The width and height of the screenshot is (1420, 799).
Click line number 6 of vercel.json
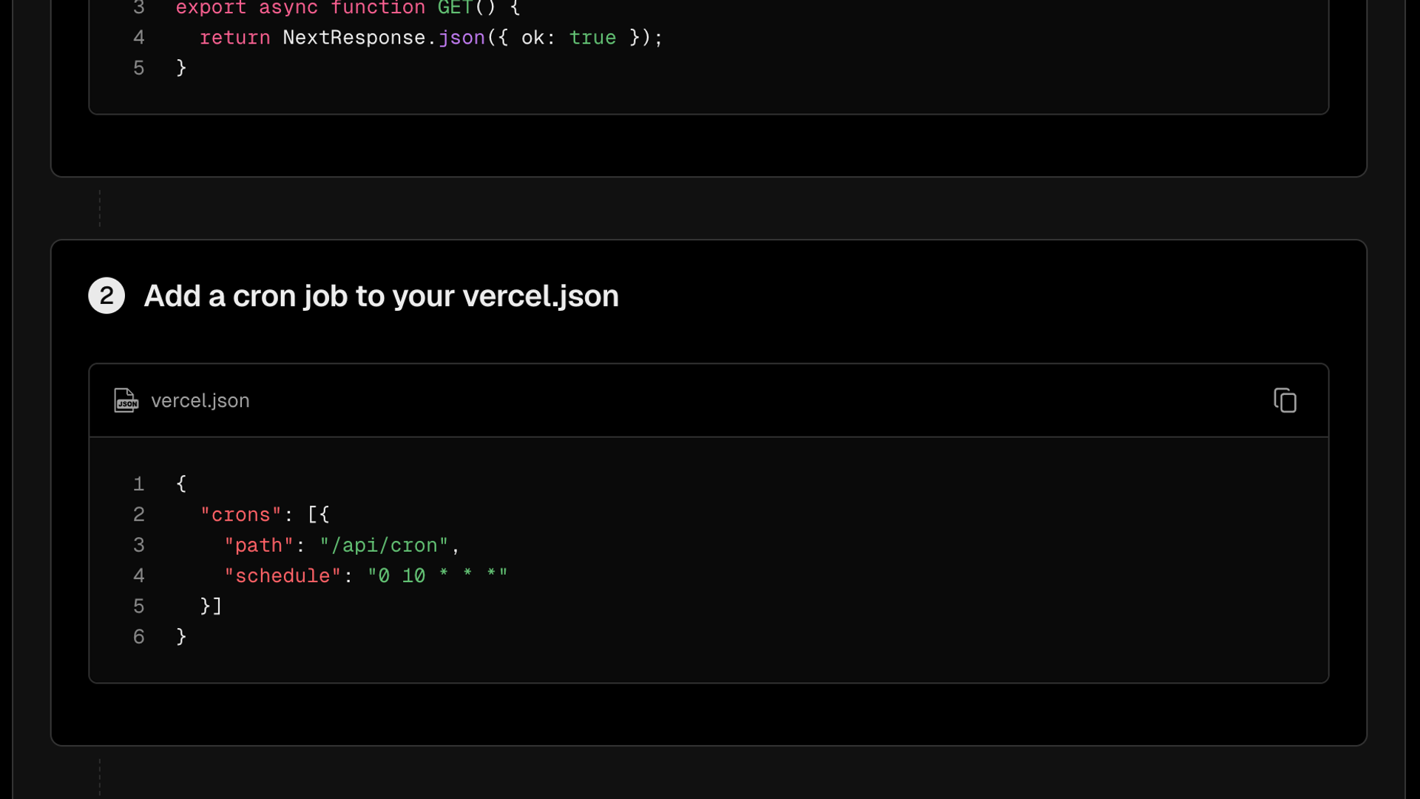click(138, 637)
